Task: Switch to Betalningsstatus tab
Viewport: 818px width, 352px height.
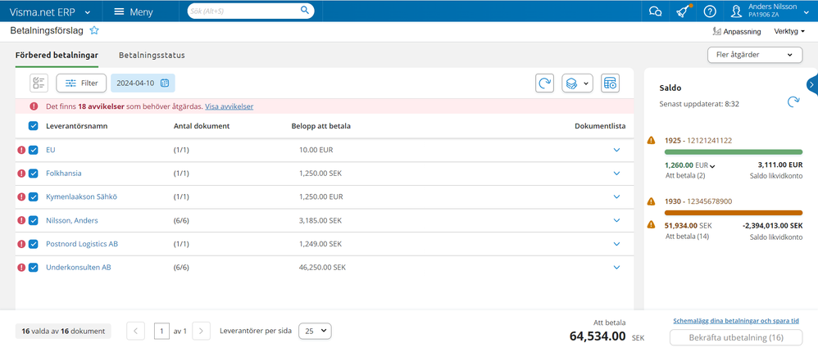Action: 152,55
